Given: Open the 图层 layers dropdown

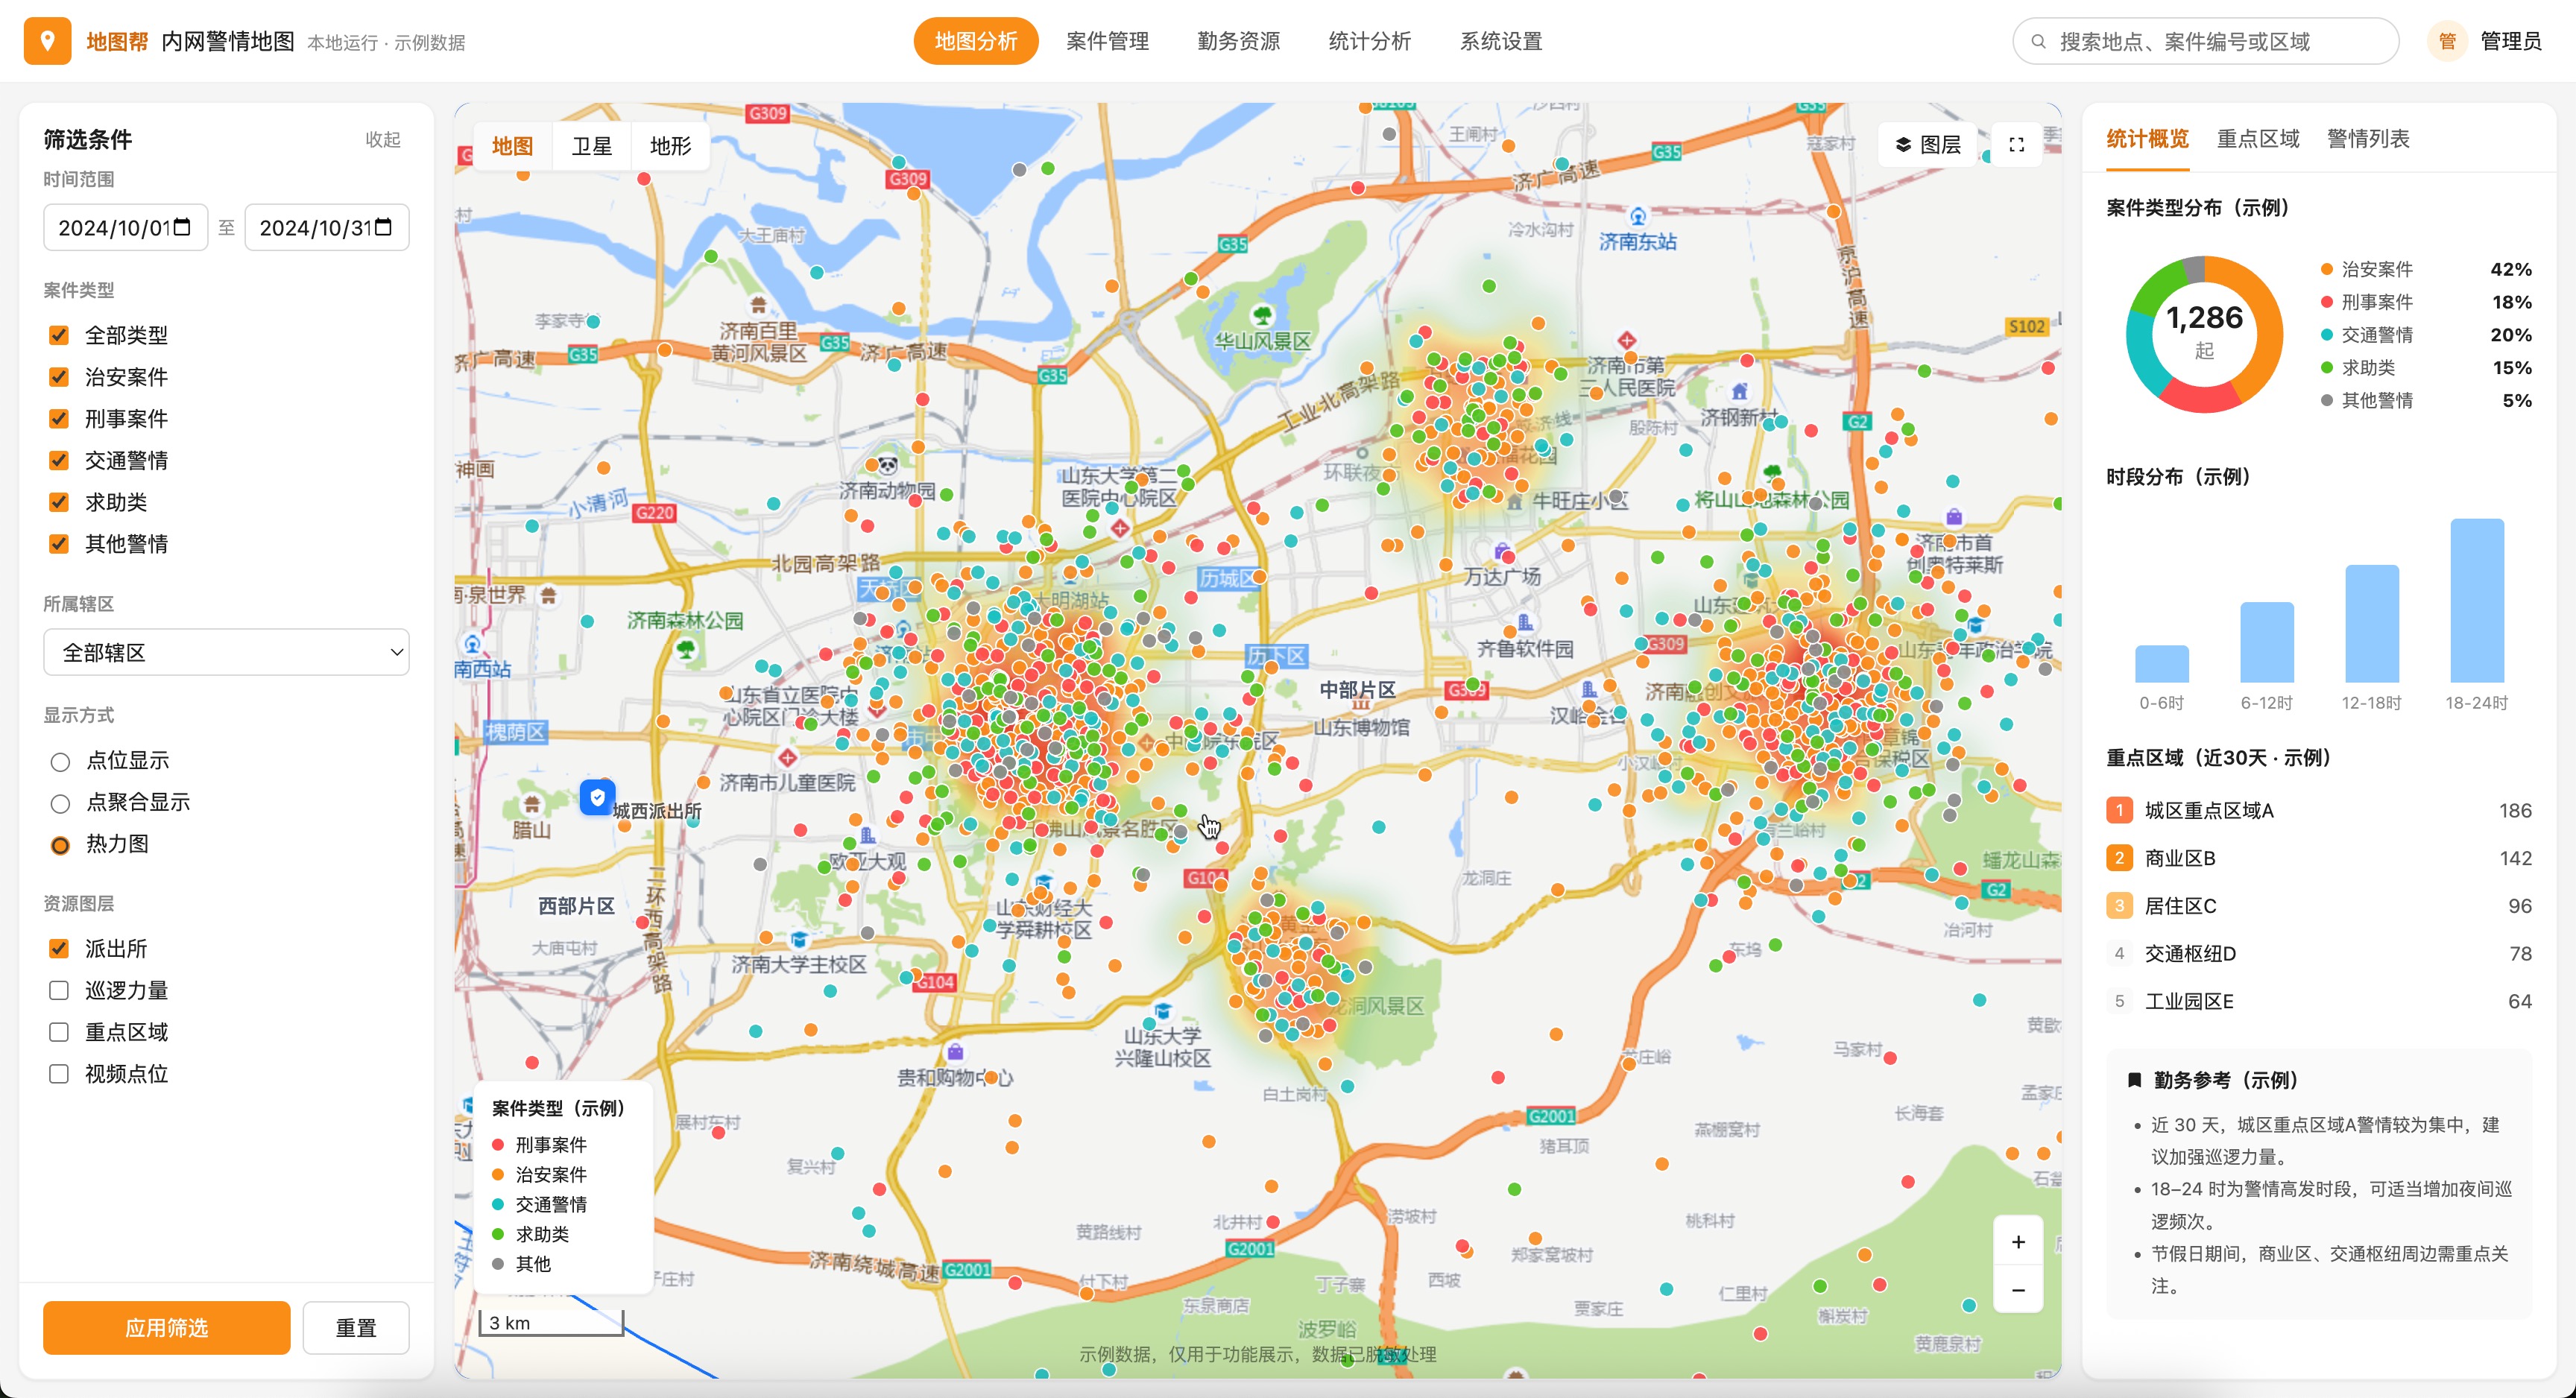Looking at the screenshot, I should click(1928, 145).
